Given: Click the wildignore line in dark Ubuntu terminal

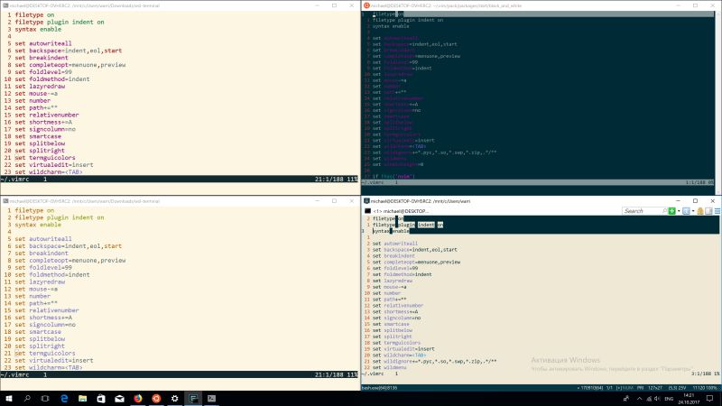Looking at the screenshot, I should (434, 152).
